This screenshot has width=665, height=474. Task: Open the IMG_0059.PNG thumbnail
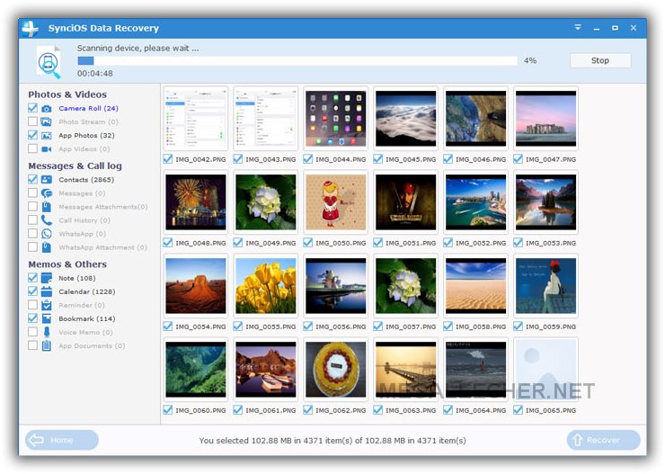[x=545, y=286]
